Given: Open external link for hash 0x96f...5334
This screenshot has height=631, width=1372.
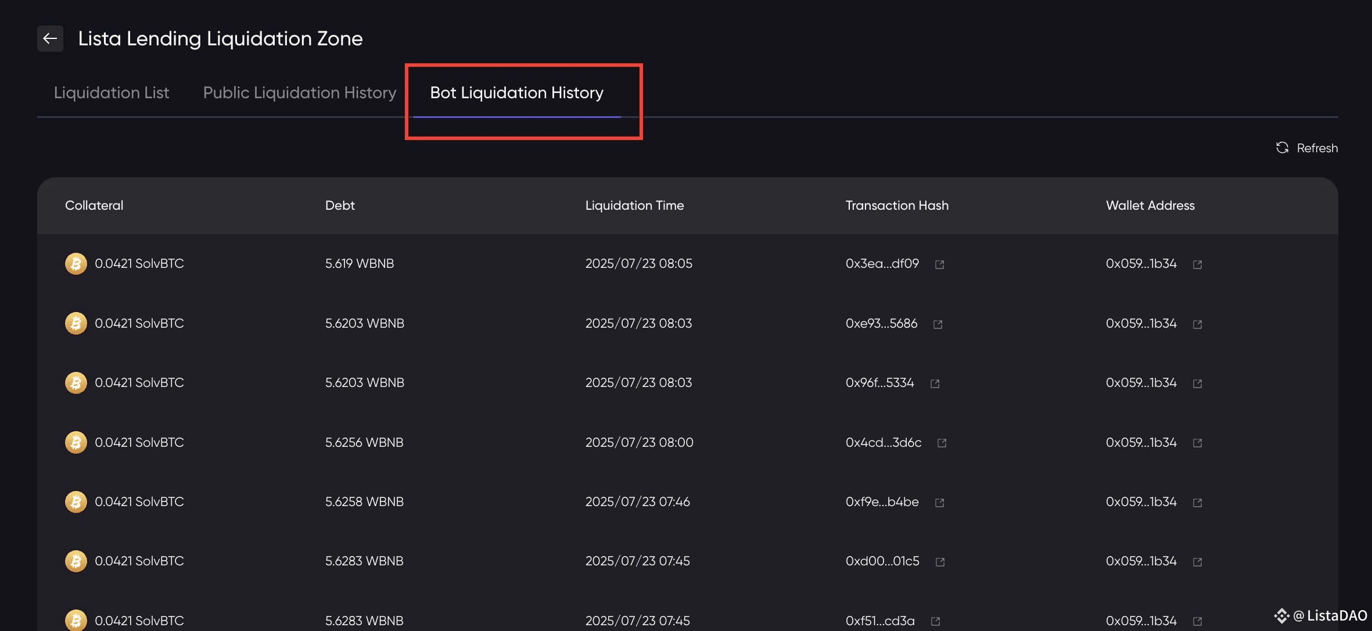Looking at the screenshot, I should click(935, 383).
